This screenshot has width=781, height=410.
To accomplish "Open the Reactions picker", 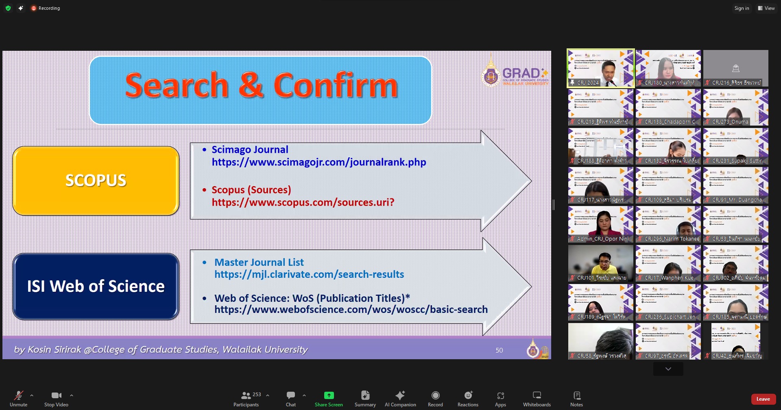I will pyautogui.click(x=468, y=399).
